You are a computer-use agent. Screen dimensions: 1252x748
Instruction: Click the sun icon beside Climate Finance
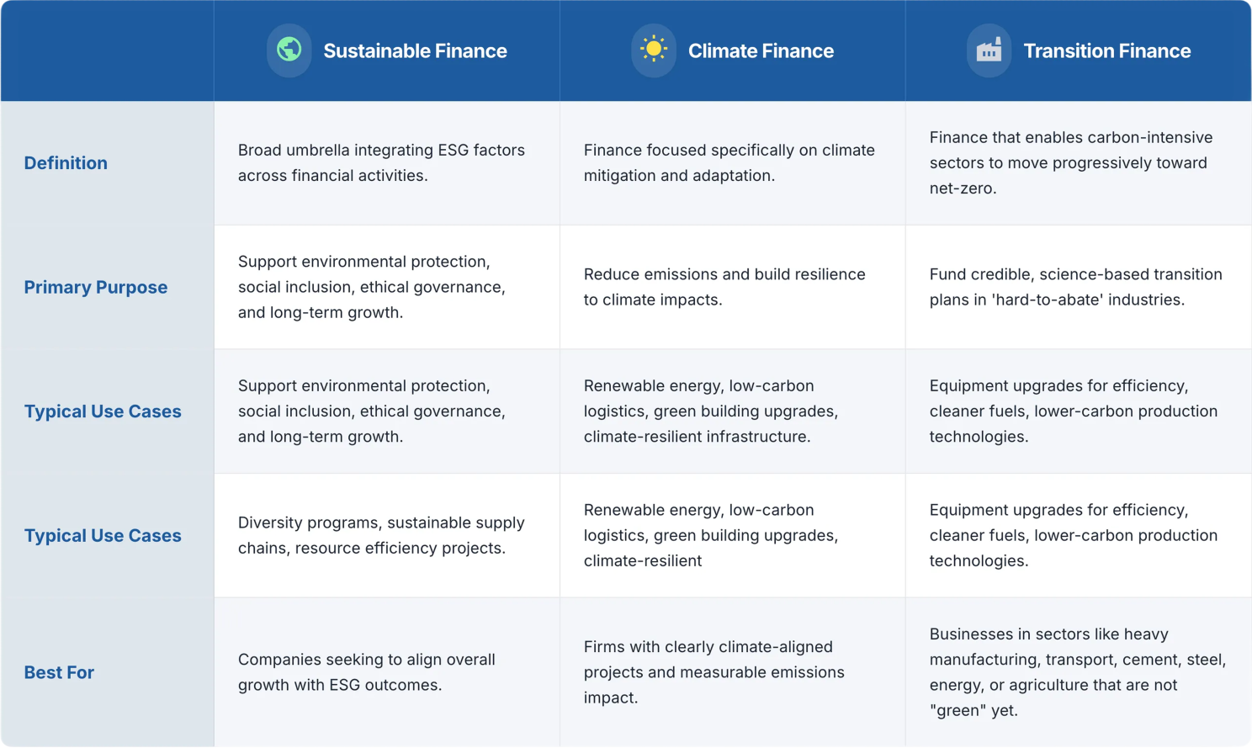click(x=654, y=50)
